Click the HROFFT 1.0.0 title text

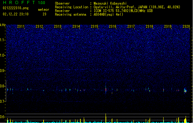tap(24, 2)
